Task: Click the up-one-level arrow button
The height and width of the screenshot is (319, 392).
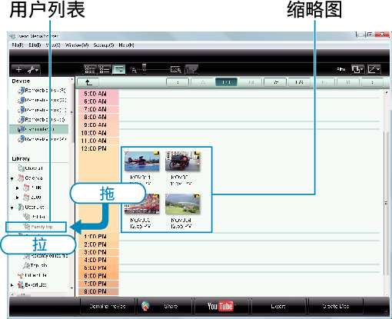Action: [88, 82]
